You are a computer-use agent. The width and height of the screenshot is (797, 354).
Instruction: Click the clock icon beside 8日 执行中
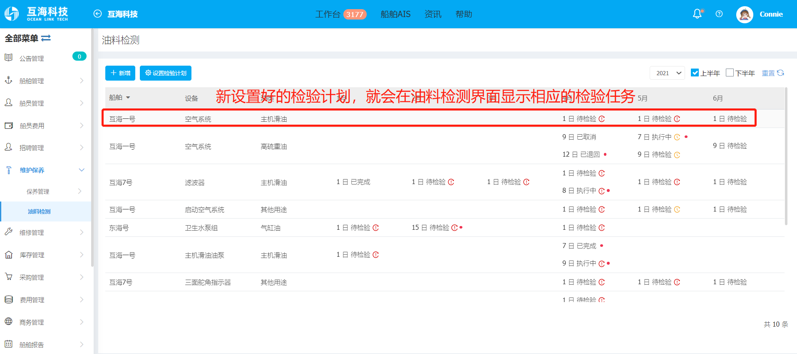coord(601,191)
